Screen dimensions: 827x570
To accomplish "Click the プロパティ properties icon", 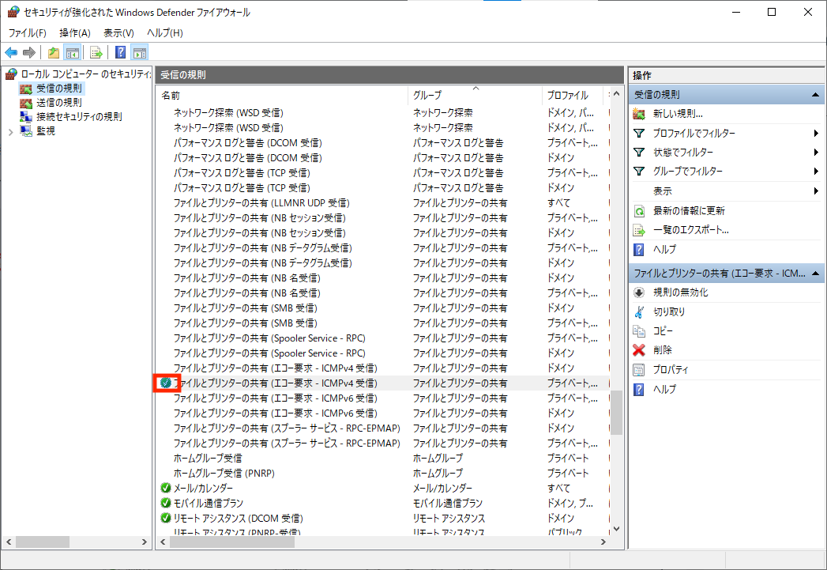I will pyautogui.click(x=639, y=370).
